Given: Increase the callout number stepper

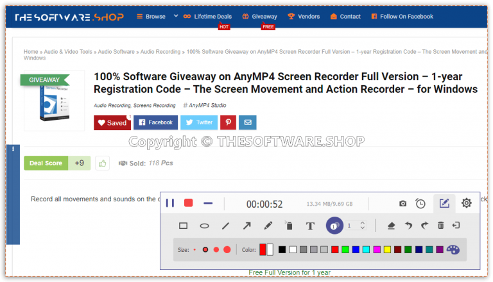Looking at the screenshot, I should [363, 222].
